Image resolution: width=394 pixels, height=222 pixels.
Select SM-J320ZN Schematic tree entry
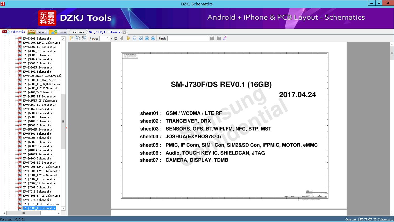pyautogui.click(x=38, y=59)
